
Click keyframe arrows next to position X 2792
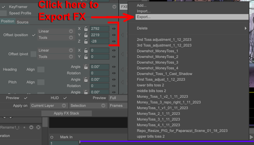(x=114, y=29)
